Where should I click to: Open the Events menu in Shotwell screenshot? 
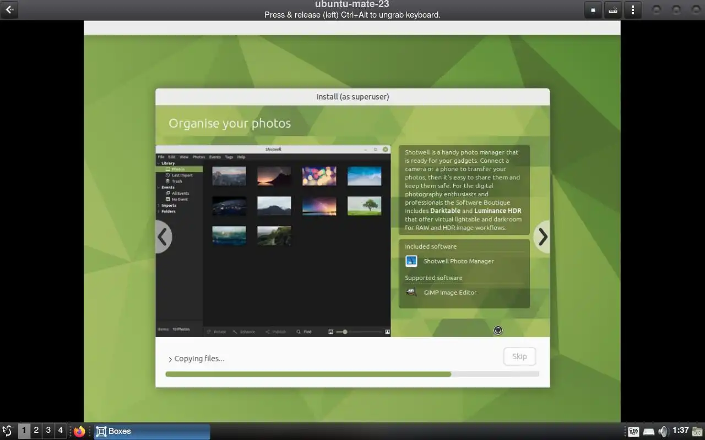pyautogui.click(x=215, y=157)
